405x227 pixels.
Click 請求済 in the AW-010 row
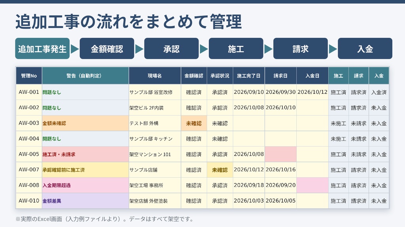point(358,201)
